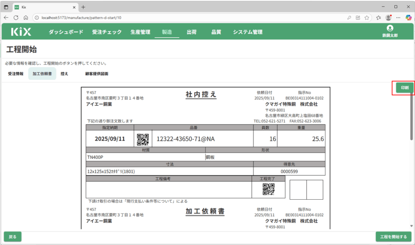Click weight value 25.6
This screenshot has height=245, width=415.
click(318, 139)
